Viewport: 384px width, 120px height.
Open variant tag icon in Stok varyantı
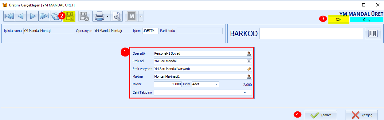(249, 69)
